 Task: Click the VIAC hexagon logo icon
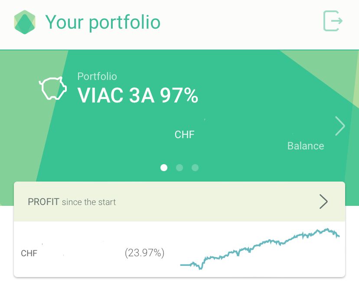point(25,22)
